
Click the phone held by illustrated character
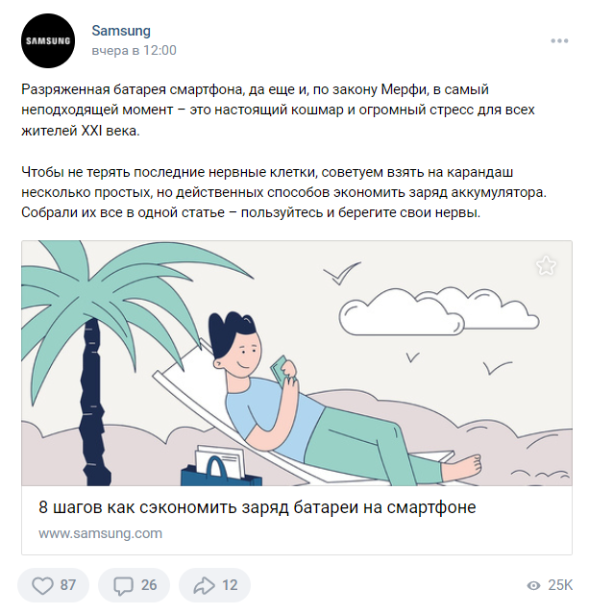tap(280, 368)
